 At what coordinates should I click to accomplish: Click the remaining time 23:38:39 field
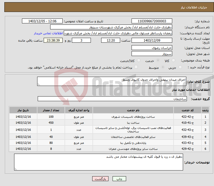[53, 40]
